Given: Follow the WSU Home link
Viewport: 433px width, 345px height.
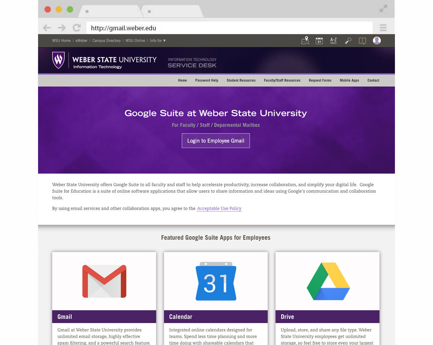Looking at the screenshot, I should (x=61, y=41).
